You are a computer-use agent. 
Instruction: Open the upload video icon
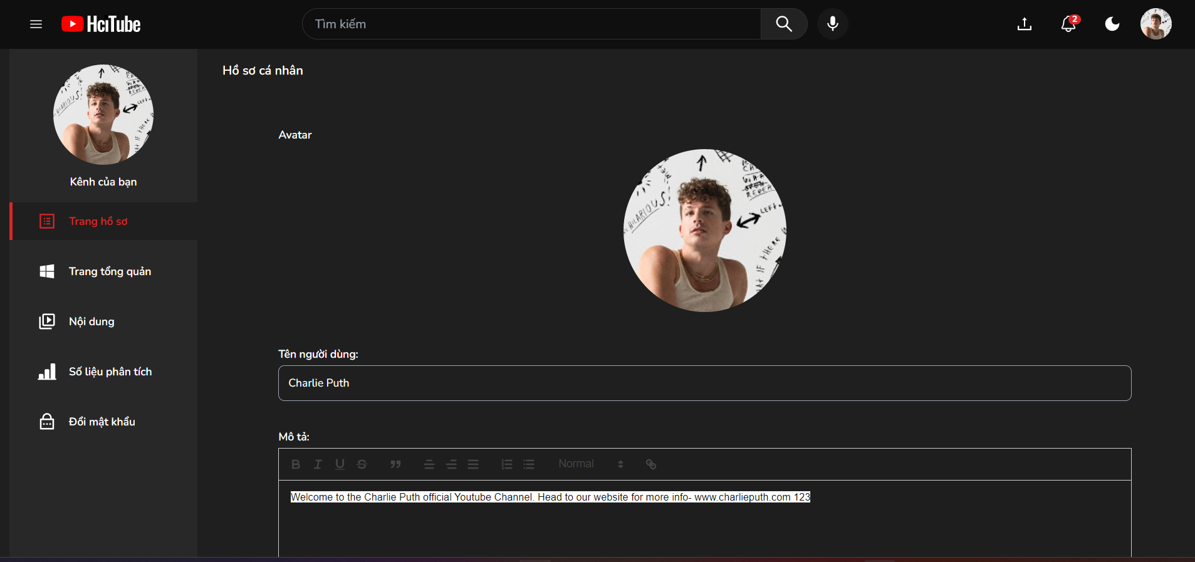(x=1025, y=24)
